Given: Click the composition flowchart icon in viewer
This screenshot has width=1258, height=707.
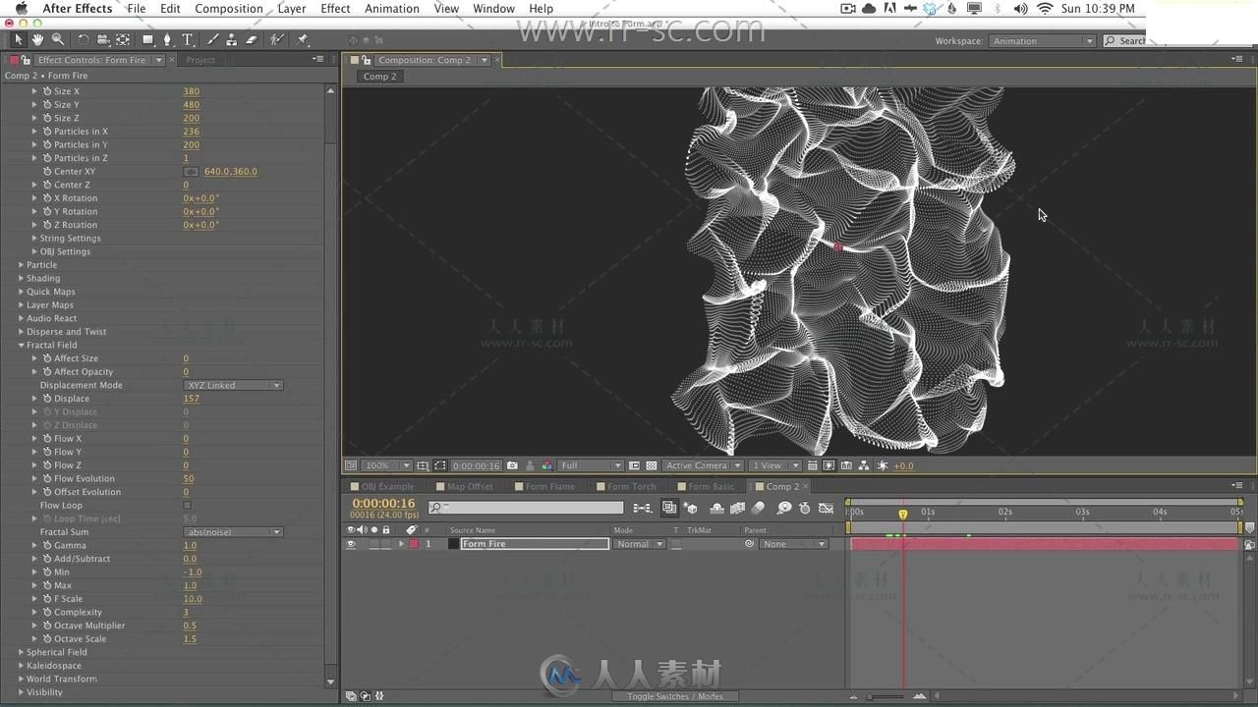Looking at the screenshot, I should (863, 465).
